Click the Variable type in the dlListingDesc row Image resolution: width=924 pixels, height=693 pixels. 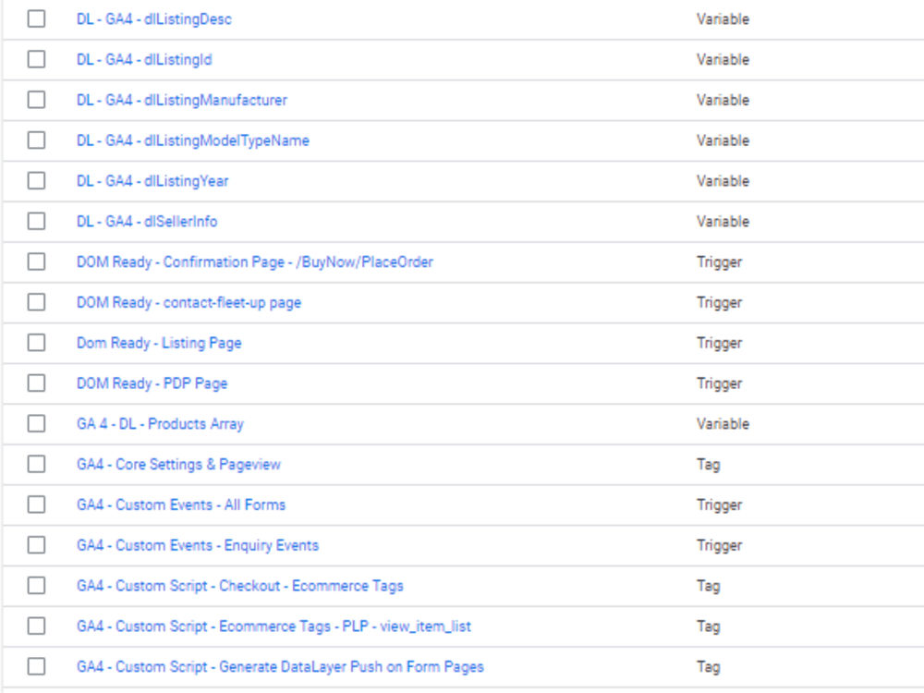tap(723, 18)
